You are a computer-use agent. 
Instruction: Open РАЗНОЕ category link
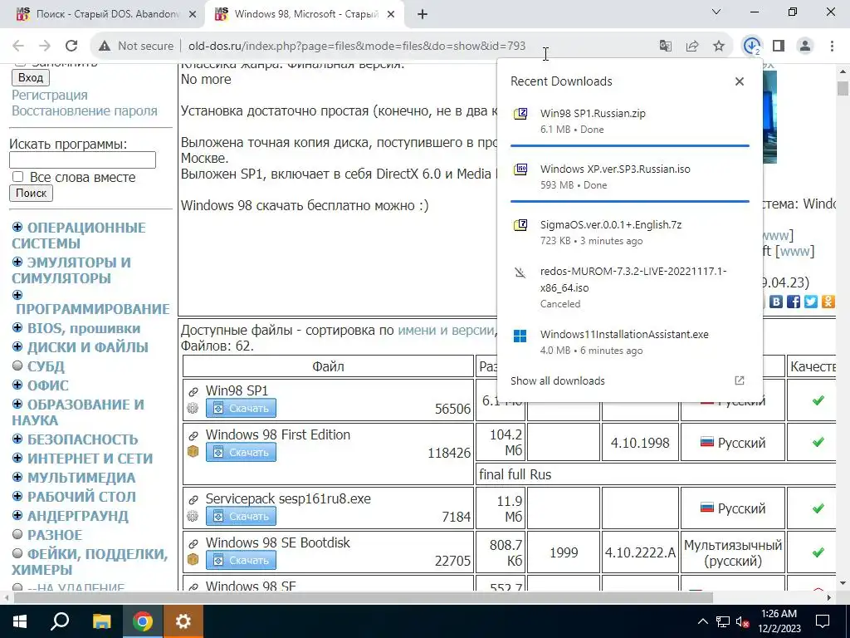point(55,535)
